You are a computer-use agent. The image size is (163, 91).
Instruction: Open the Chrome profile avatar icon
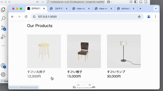click(149, 17)
